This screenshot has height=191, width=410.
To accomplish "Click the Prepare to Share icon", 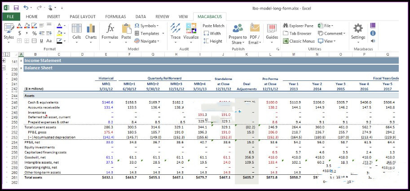I will (x=238, y=28).
